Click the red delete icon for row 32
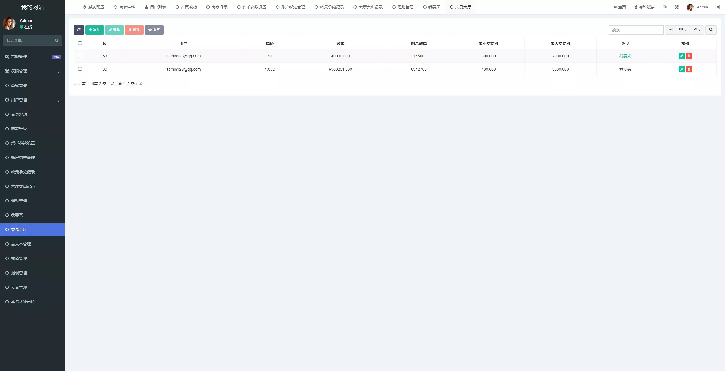The width and height of the screenshot is (725, 371). tap(689, 69)
